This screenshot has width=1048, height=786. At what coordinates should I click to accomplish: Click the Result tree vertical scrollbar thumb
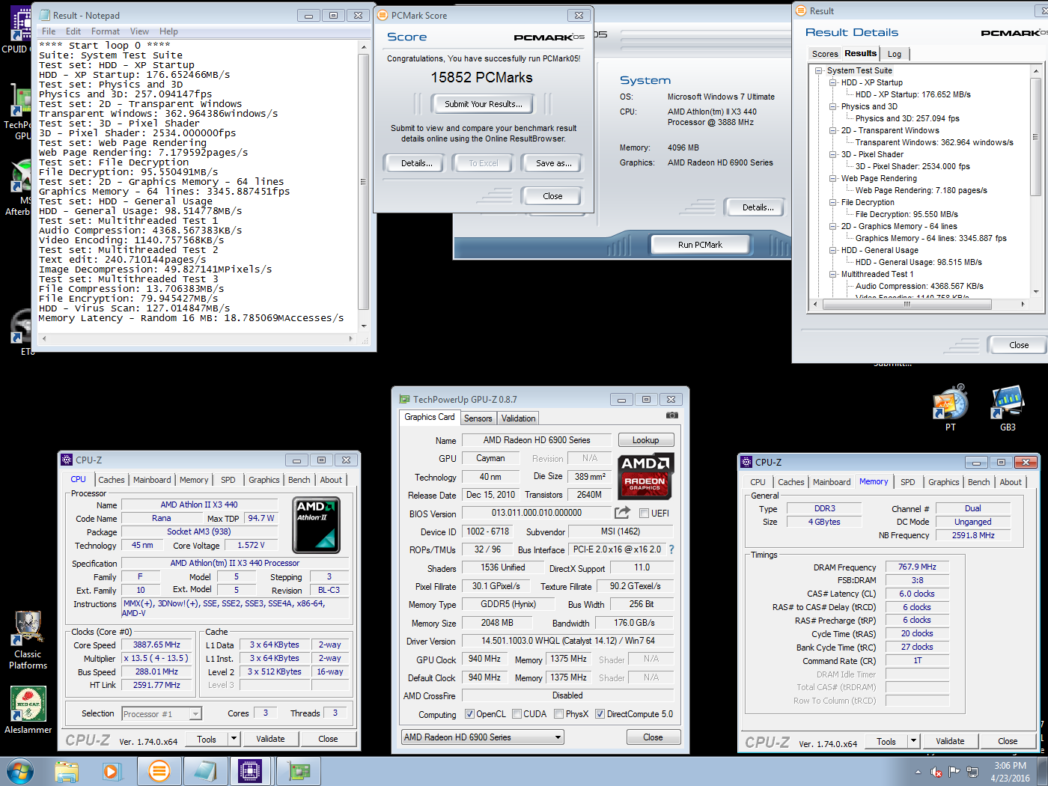1036,137
